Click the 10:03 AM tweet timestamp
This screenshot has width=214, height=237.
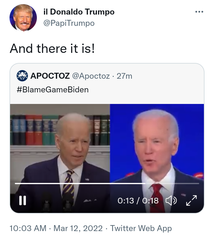[28, 228]
